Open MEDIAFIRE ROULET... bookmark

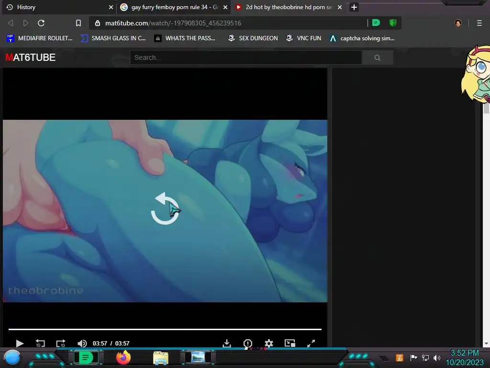click(x=40, y=38)
